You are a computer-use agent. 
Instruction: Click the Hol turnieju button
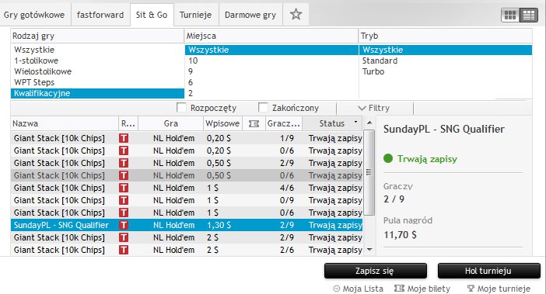click(488, 271)
